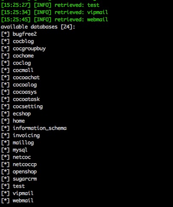Viewport: 173px width, 207px height.
Task: Select the openshop database entry
Action: click(25, 172)
